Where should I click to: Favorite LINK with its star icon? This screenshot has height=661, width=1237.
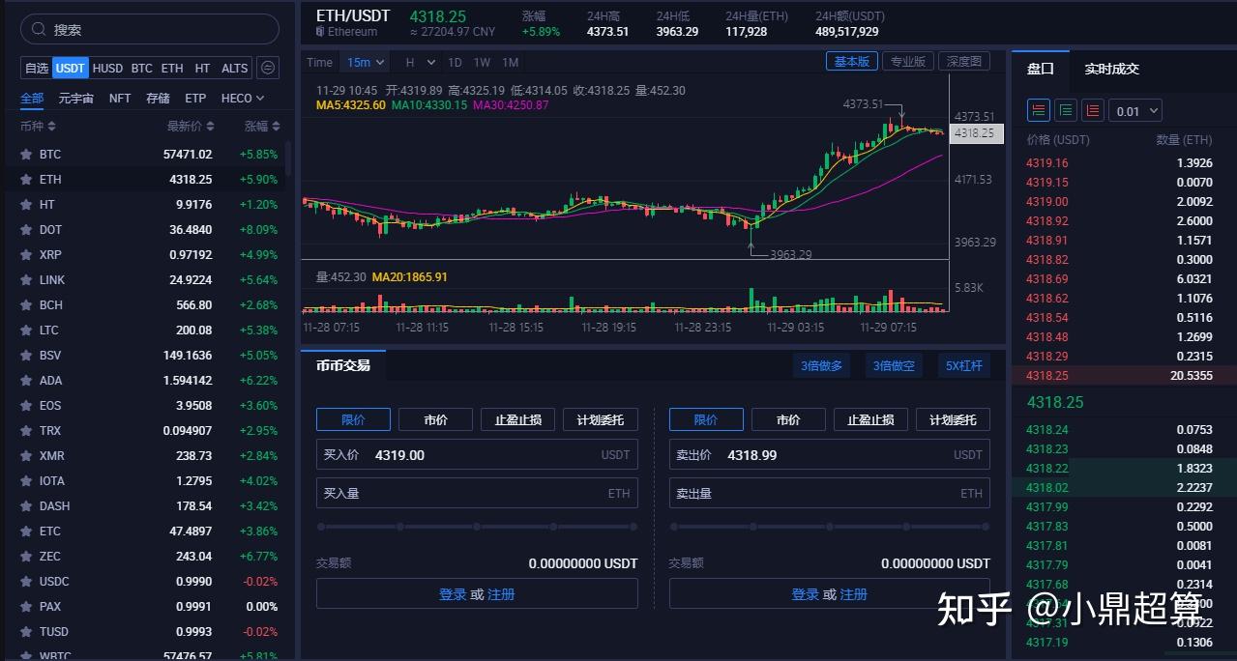[25, 279]
